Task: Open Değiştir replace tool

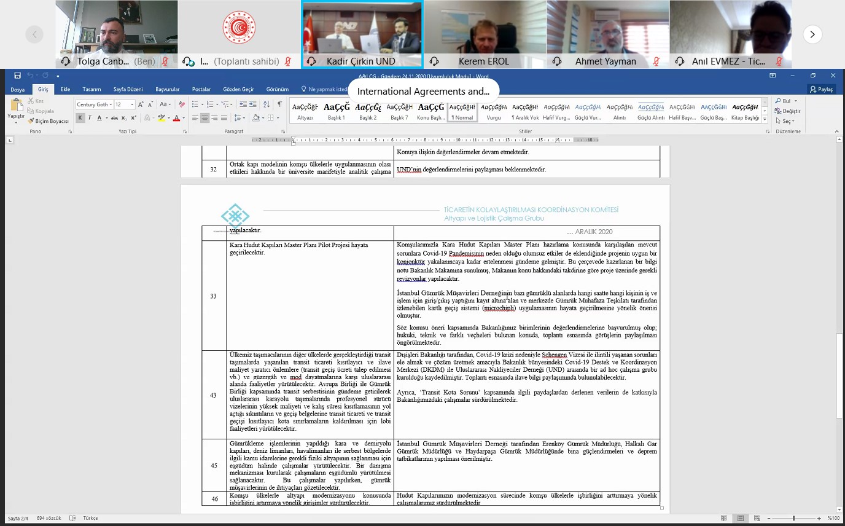Action: (788, 111)
